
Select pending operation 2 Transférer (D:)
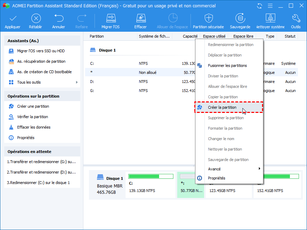42,172
